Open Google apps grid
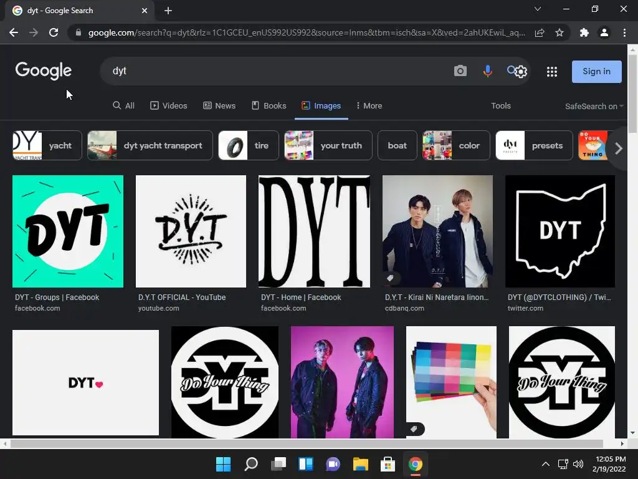 (552, 72)
